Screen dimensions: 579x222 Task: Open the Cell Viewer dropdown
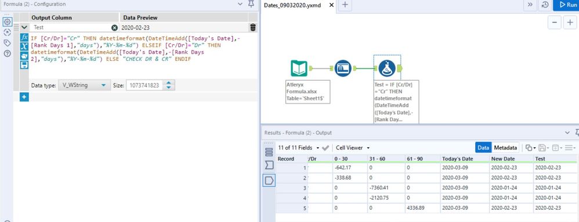click(353, 147)
